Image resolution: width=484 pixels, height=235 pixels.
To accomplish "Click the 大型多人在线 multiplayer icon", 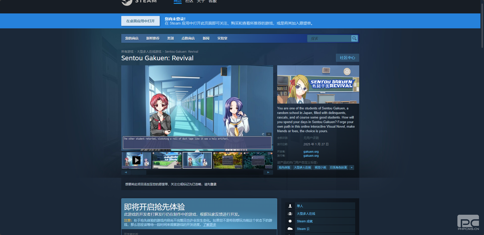I will [x=290, y=213].
